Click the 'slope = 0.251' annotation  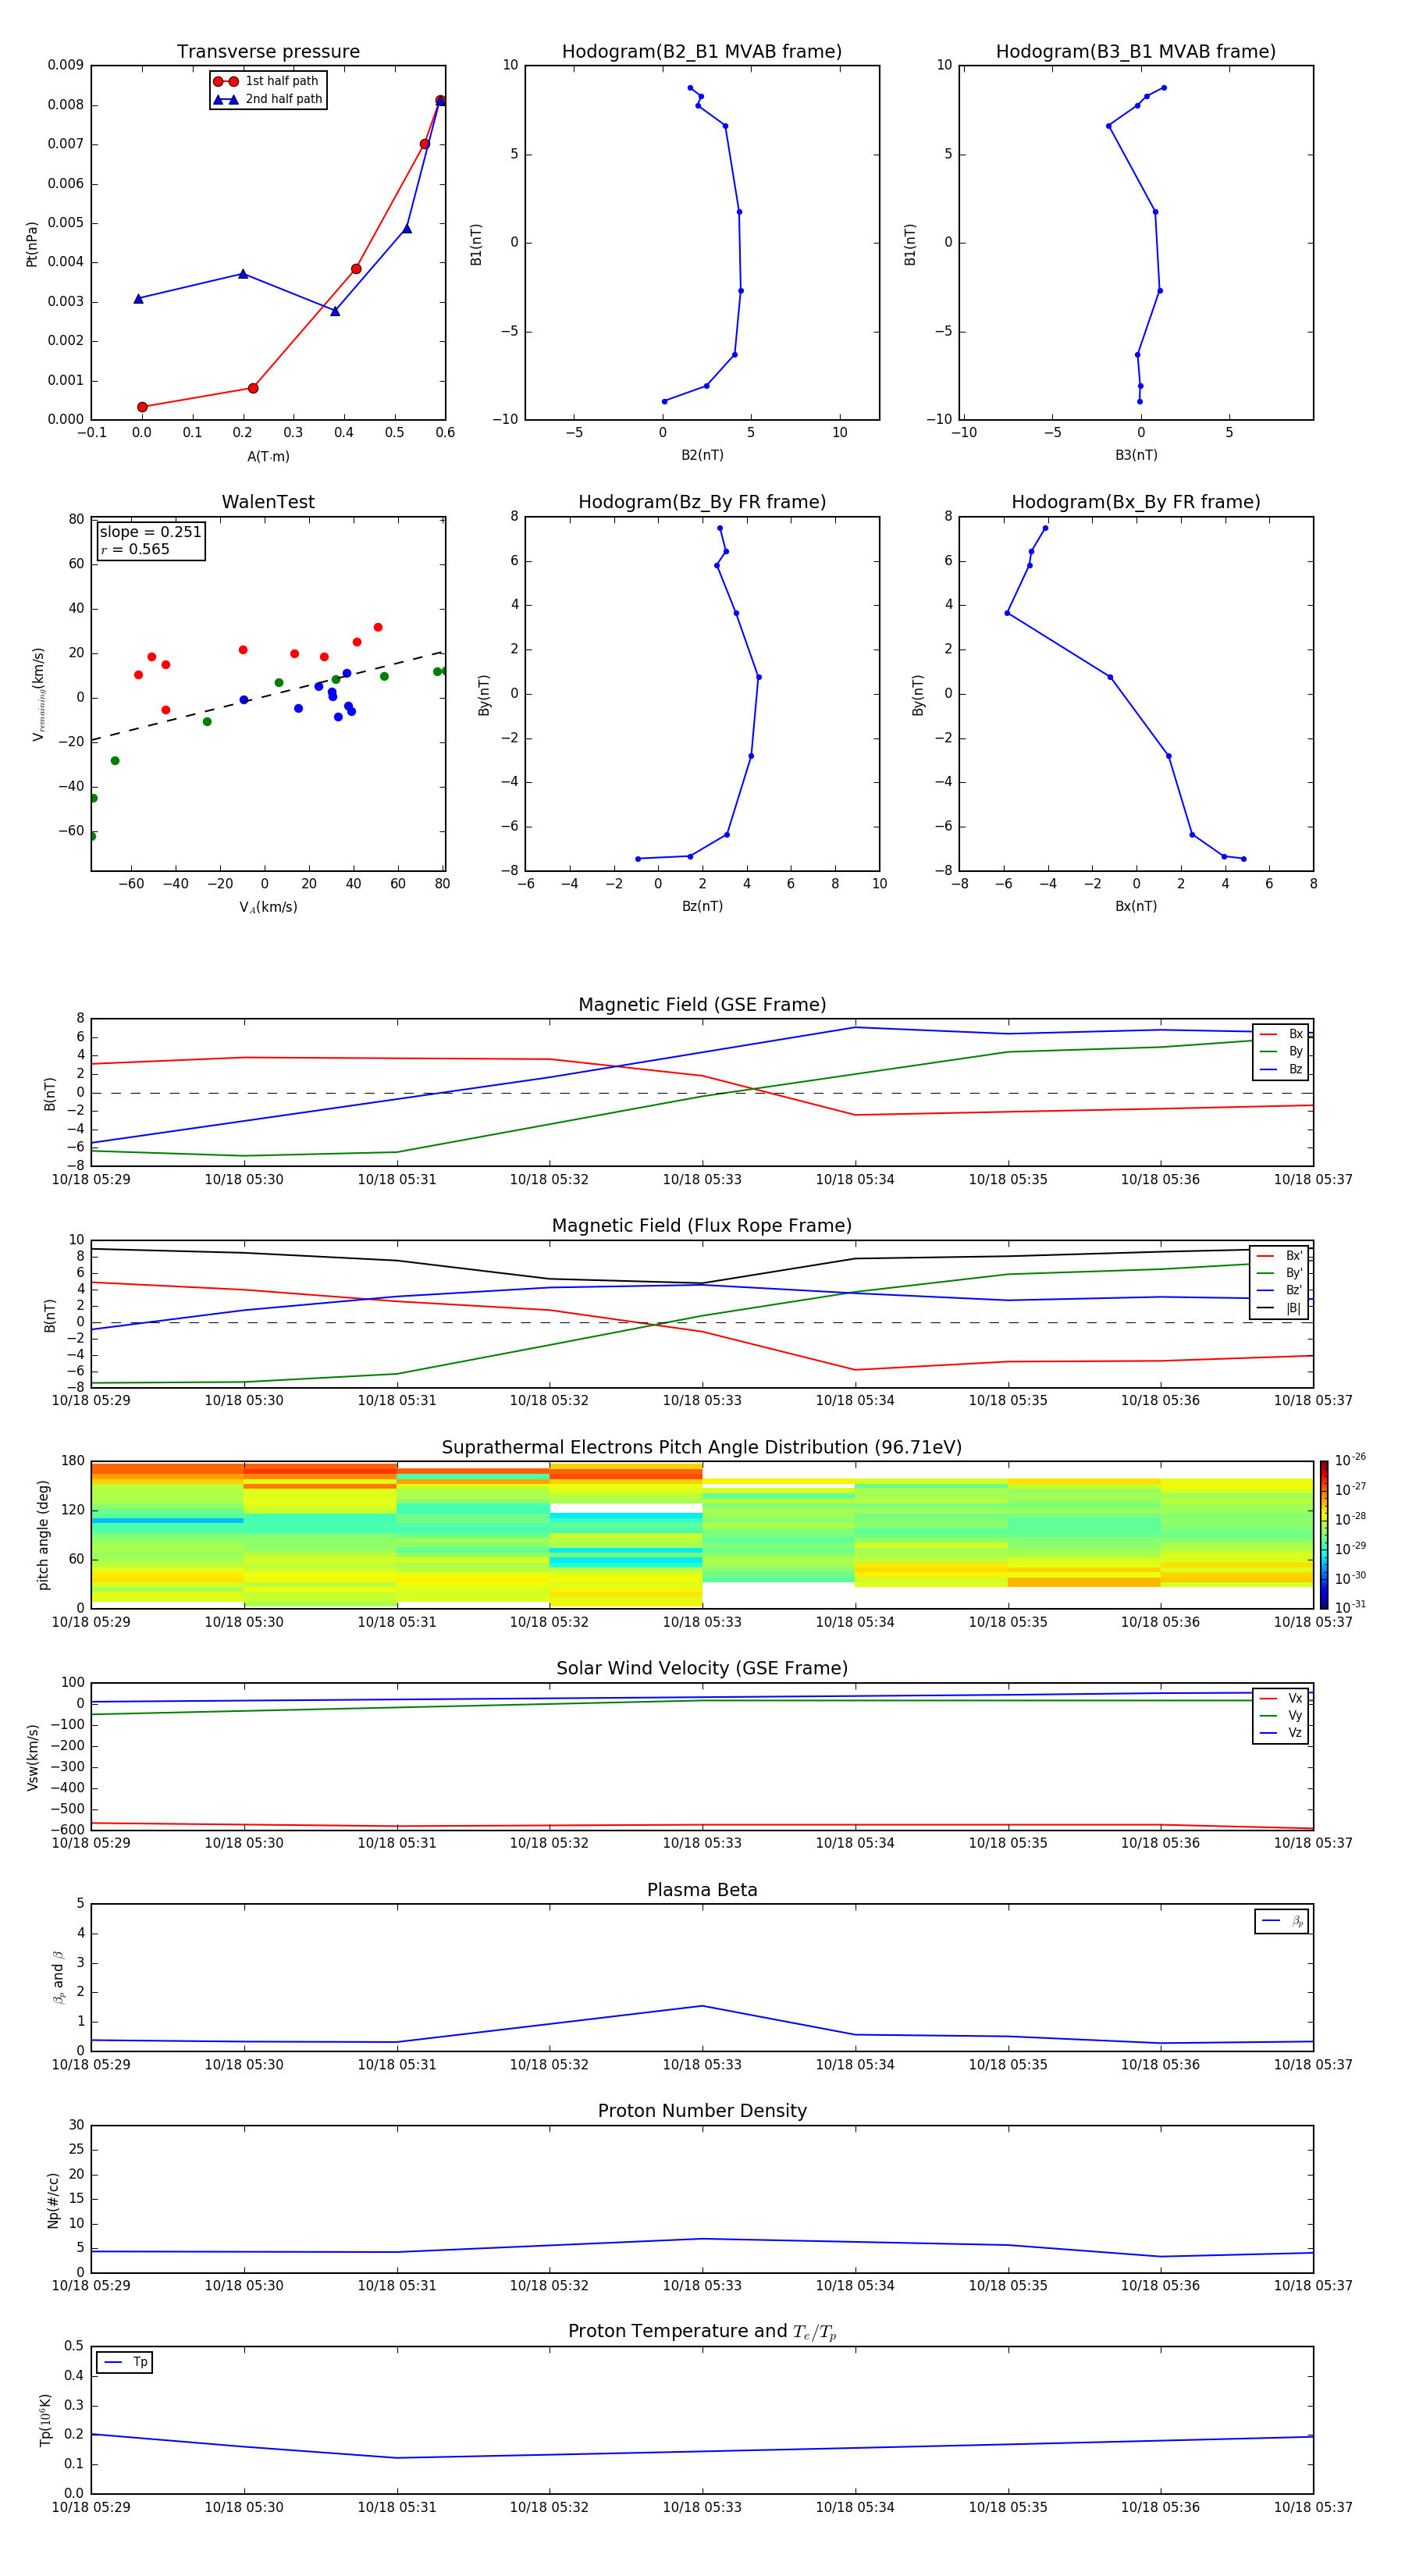point(150,532)
